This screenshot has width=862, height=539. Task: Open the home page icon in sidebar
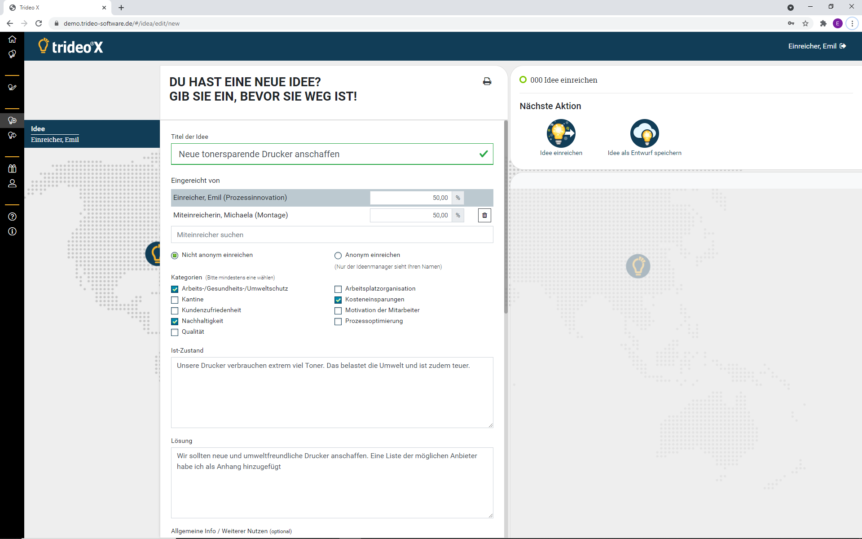(x=12, y=39)
